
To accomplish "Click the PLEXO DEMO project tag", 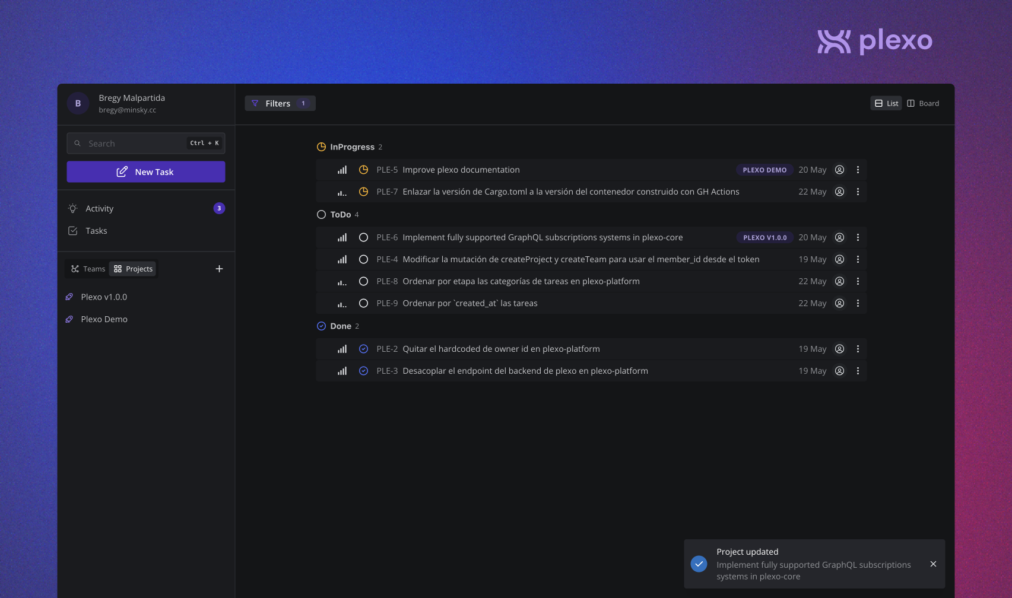I will pyautogui.click(x=764, y=170).
